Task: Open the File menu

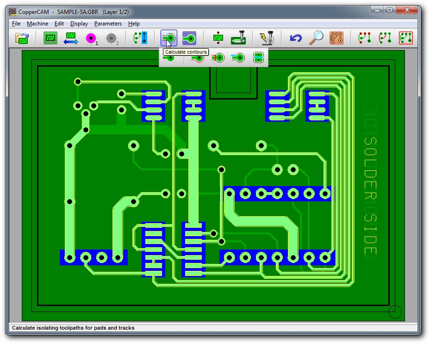Action: [x=16, y=24]
